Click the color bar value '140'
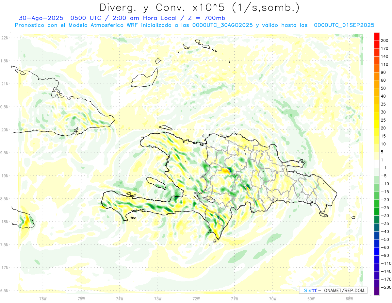The width and height of the screenshot is (392, 303). coord(385,57)
